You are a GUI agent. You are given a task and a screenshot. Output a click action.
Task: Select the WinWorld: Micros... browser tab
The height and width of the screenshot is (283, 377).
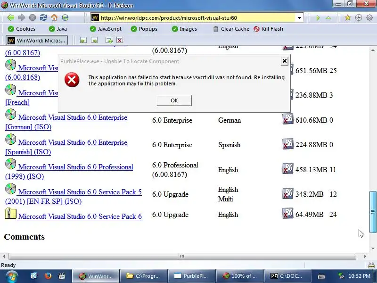pos(37,40)
